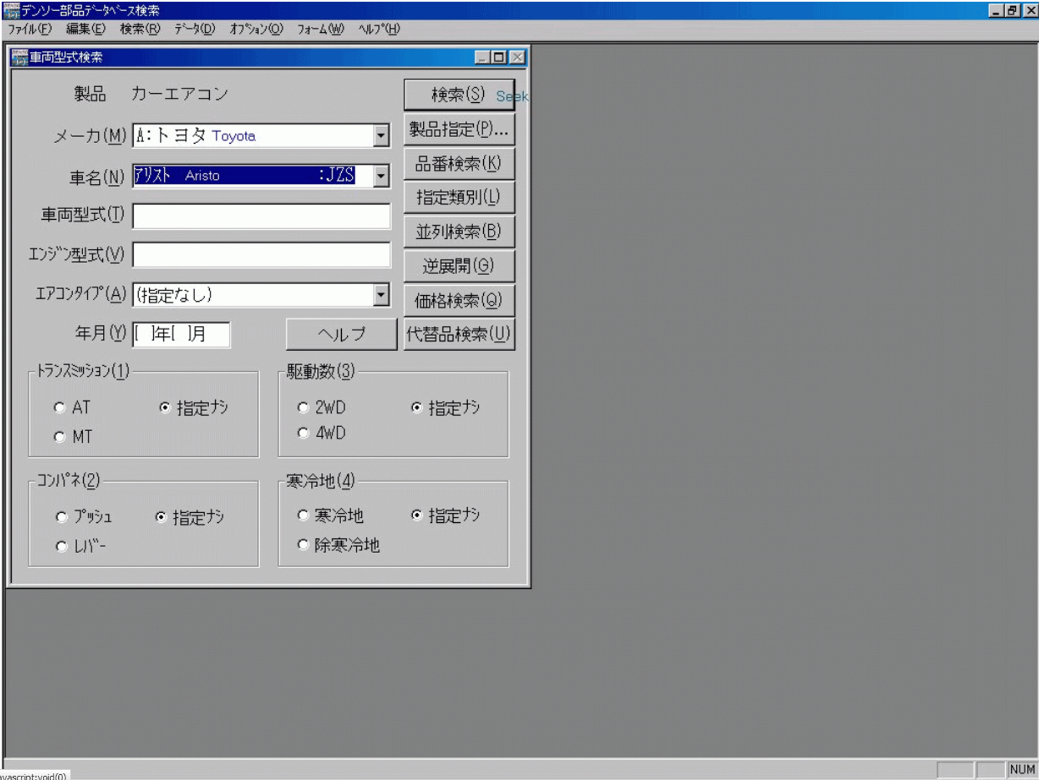
Task: Pick the プッシュ control panel option
Action: click(x=61, y=517)
